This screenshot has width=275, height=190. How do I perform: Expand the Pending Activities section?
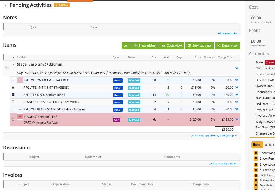tap(5, 5)
